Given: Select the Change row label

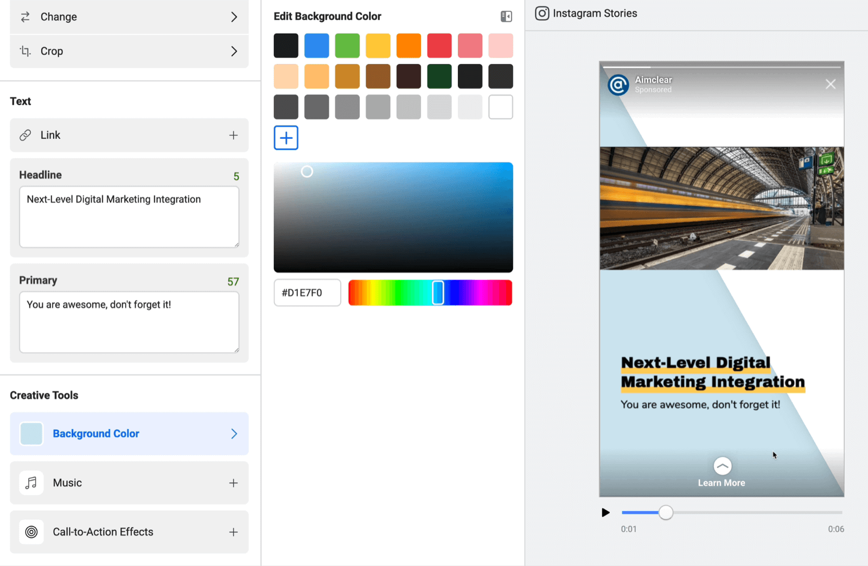Looking at the screenshot, I should [59, 17].
